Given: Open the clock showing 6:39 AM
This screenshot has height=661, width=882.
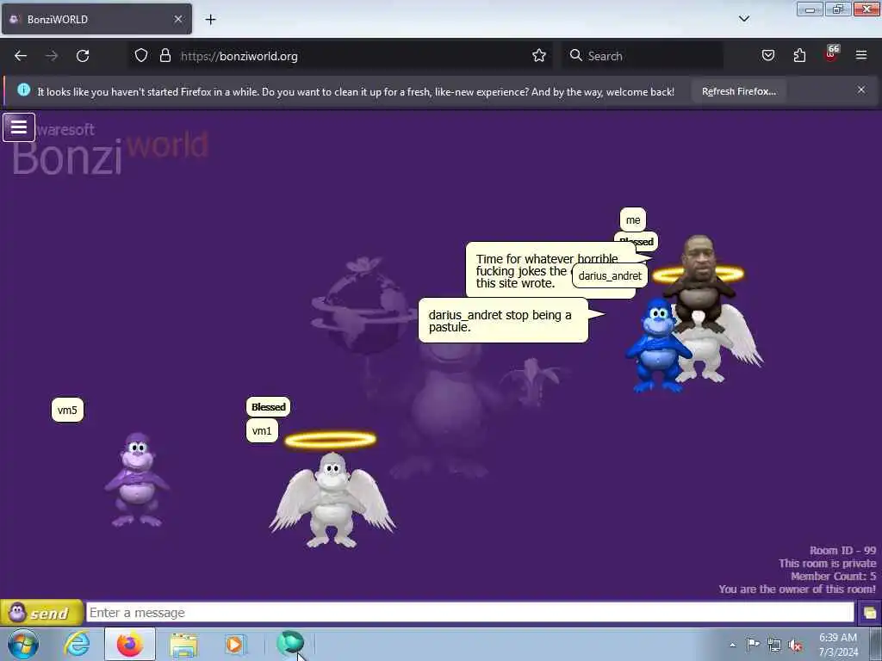Looking at the screenshot, I should point(838,645).
